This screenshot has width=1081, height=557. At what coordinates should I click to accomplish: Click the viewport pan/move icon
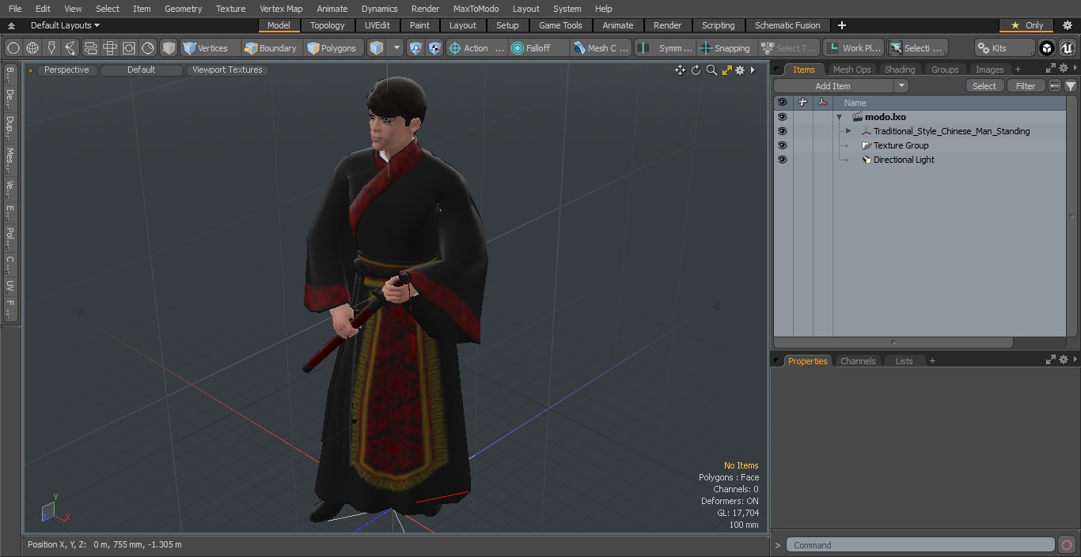[680, 70]
